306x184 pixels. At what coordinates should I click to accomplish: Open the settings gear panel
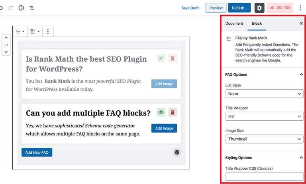(259, 8)
